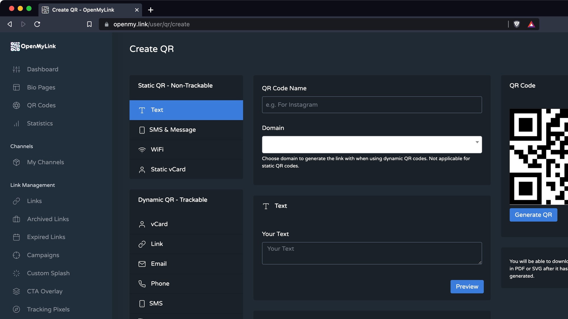The image size is (568, 319).
Task: Click the My Channels box icon
Action: point(16,162)
